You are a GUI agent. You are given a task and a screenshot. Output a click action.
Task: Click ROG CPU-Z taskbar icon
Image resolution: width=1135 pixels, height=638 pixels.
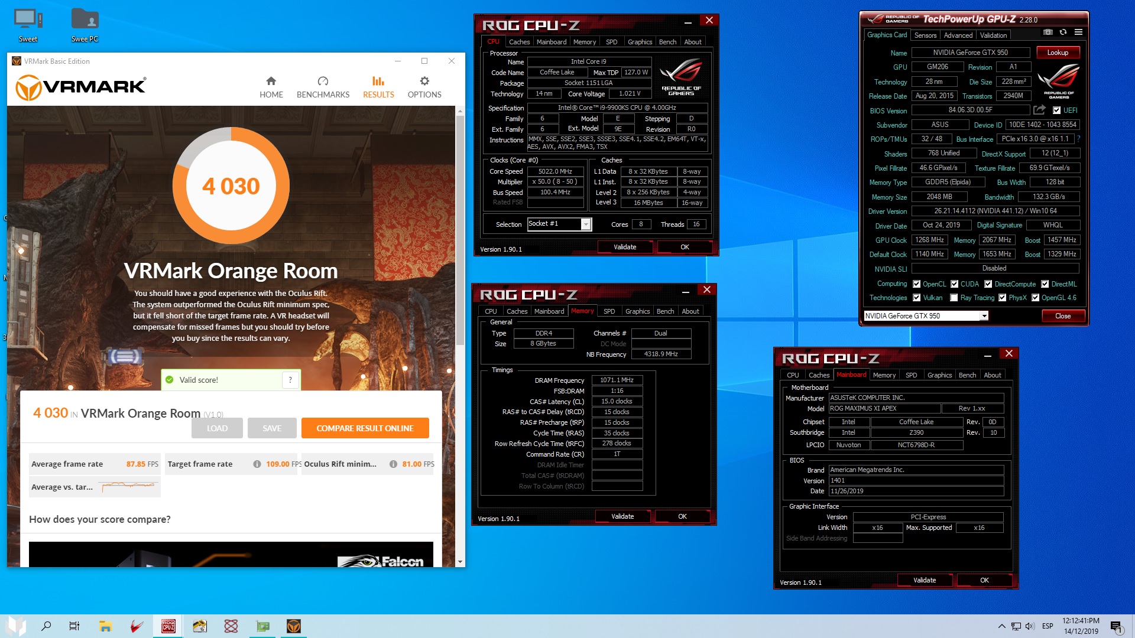coord(168,626)
